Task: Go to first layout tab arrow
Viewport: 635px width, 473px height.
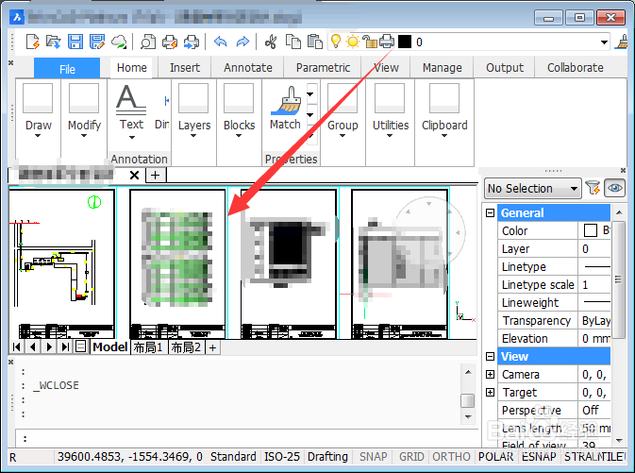Action: click(x=17, y=346)
